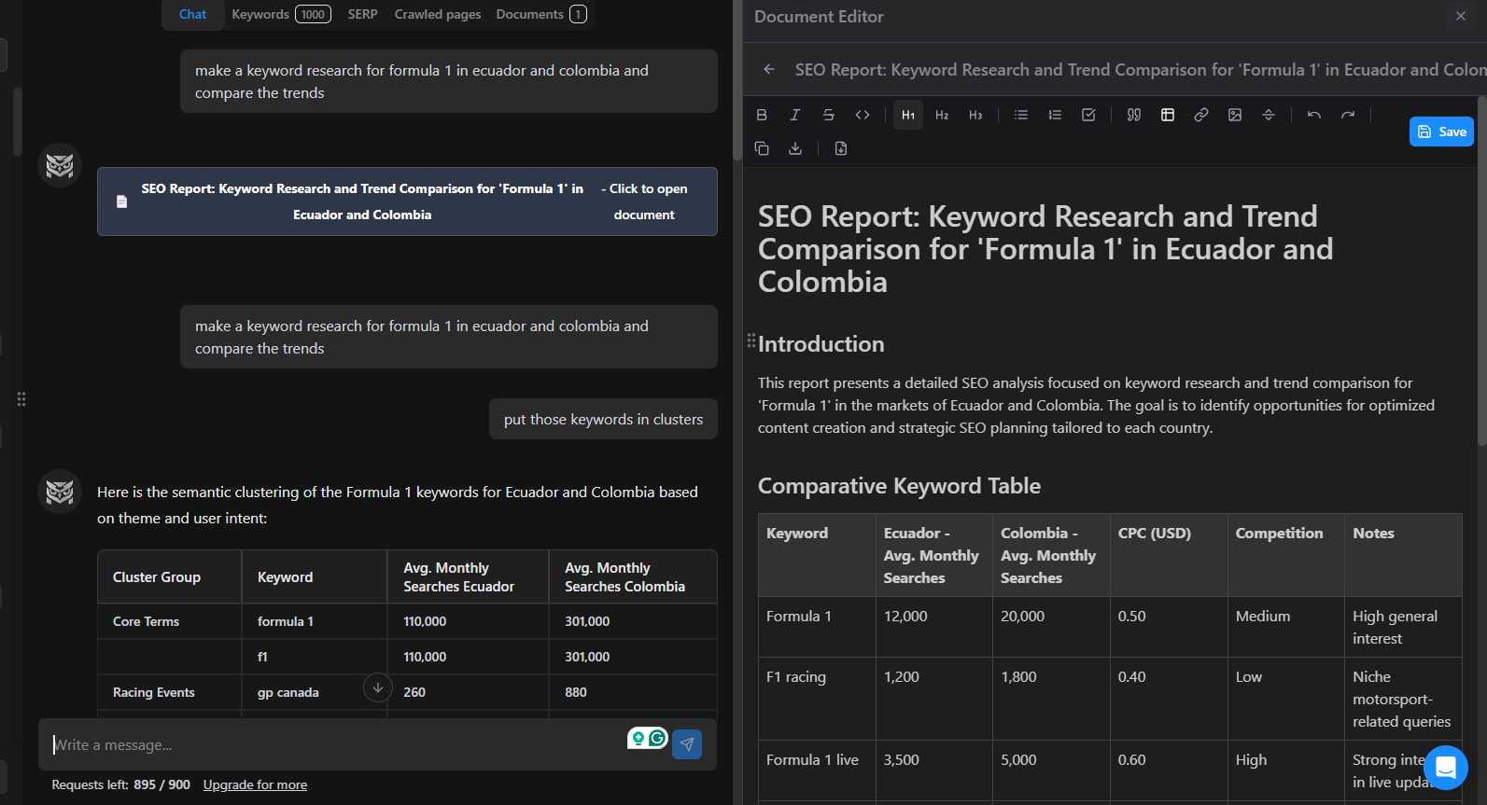Click the 'put those keywords in clusters' message
The image size is (1487, 805).
coord(603,419)
